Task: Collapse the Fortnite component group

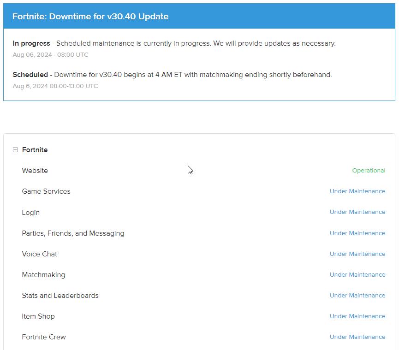Action: (15, 150)
